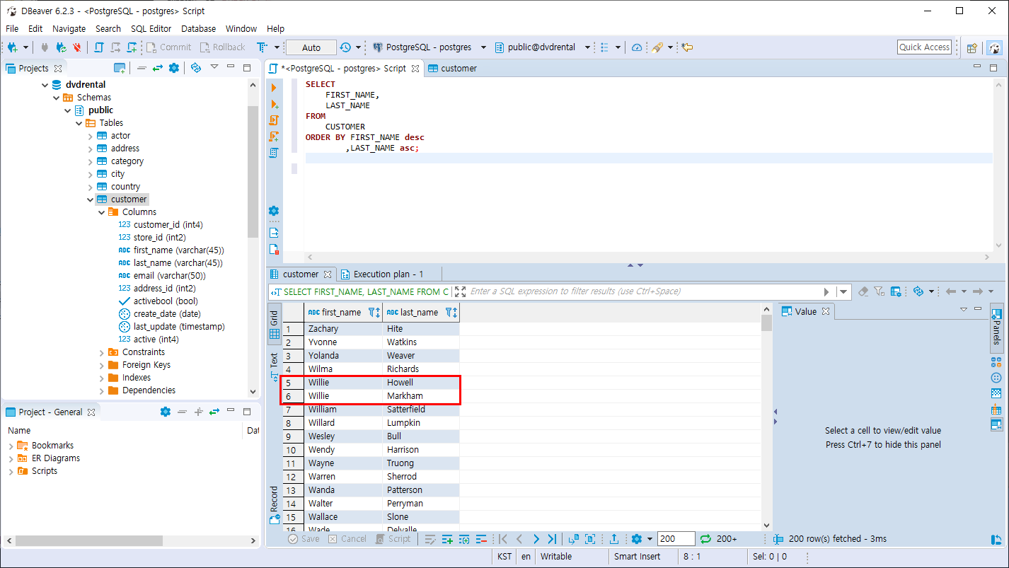The height and width of the screenshot is (568, 1009).
Task: Open the result set config gear dropdown
Action: 642,539
